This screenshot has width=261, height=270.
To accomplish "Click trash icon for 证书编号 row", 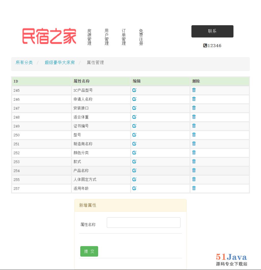I will point(194,126).
